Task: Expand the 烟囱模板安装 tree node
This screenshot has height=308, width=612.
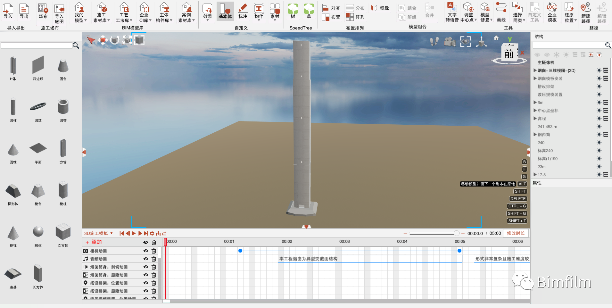Action: click(x=535, y=78)
